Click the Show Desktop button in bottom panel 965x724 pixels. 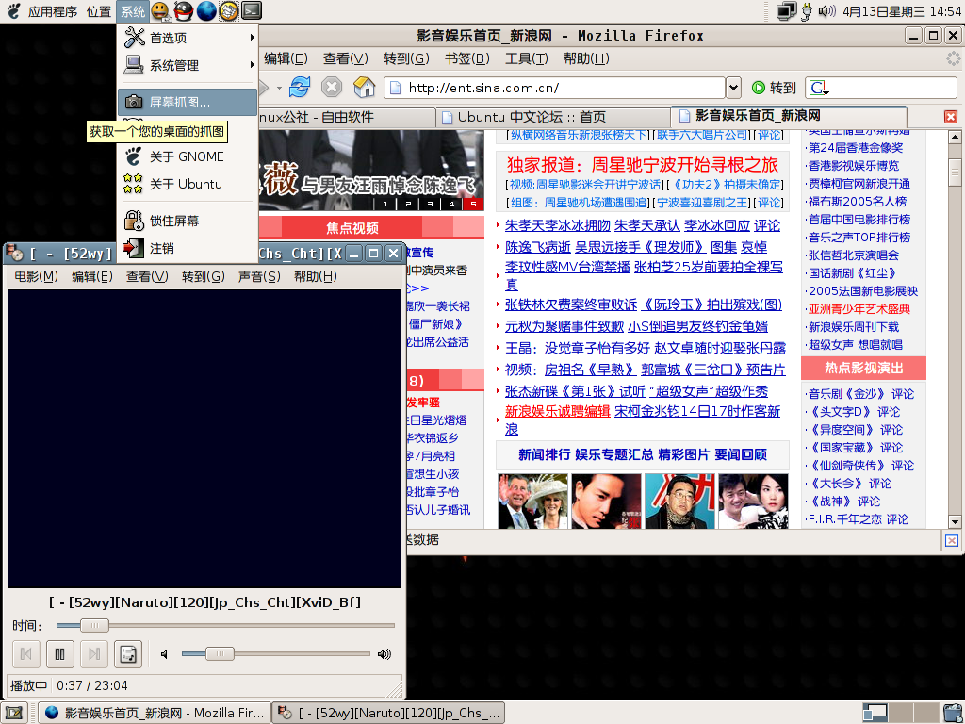pos(13,713)
